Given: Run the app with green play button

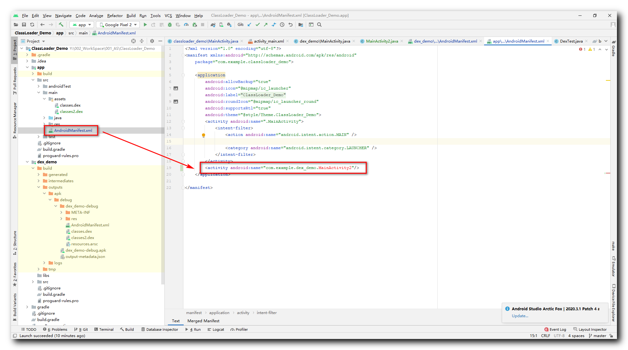Looking at the screenshot, I should pyautogui.click(x=145, y=25).
